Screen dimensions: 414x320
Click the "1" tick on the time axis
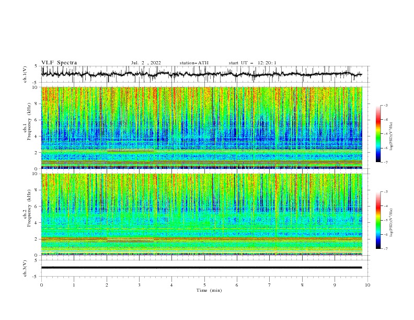(x=74, y=285)
